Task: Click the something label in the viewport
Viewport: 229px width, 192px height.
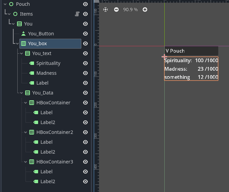Action: tap(177, 77)
